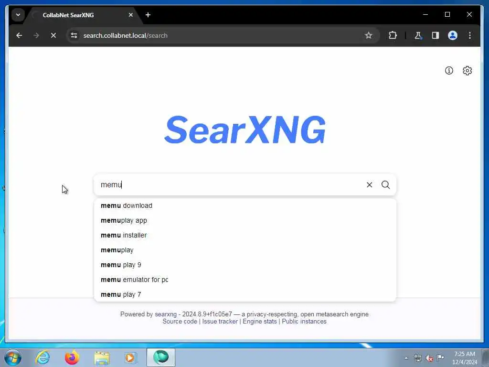
Task: Click the taskbar clock showing 7:25 AM
Action: pyautogui.click(x=464, y=358)
